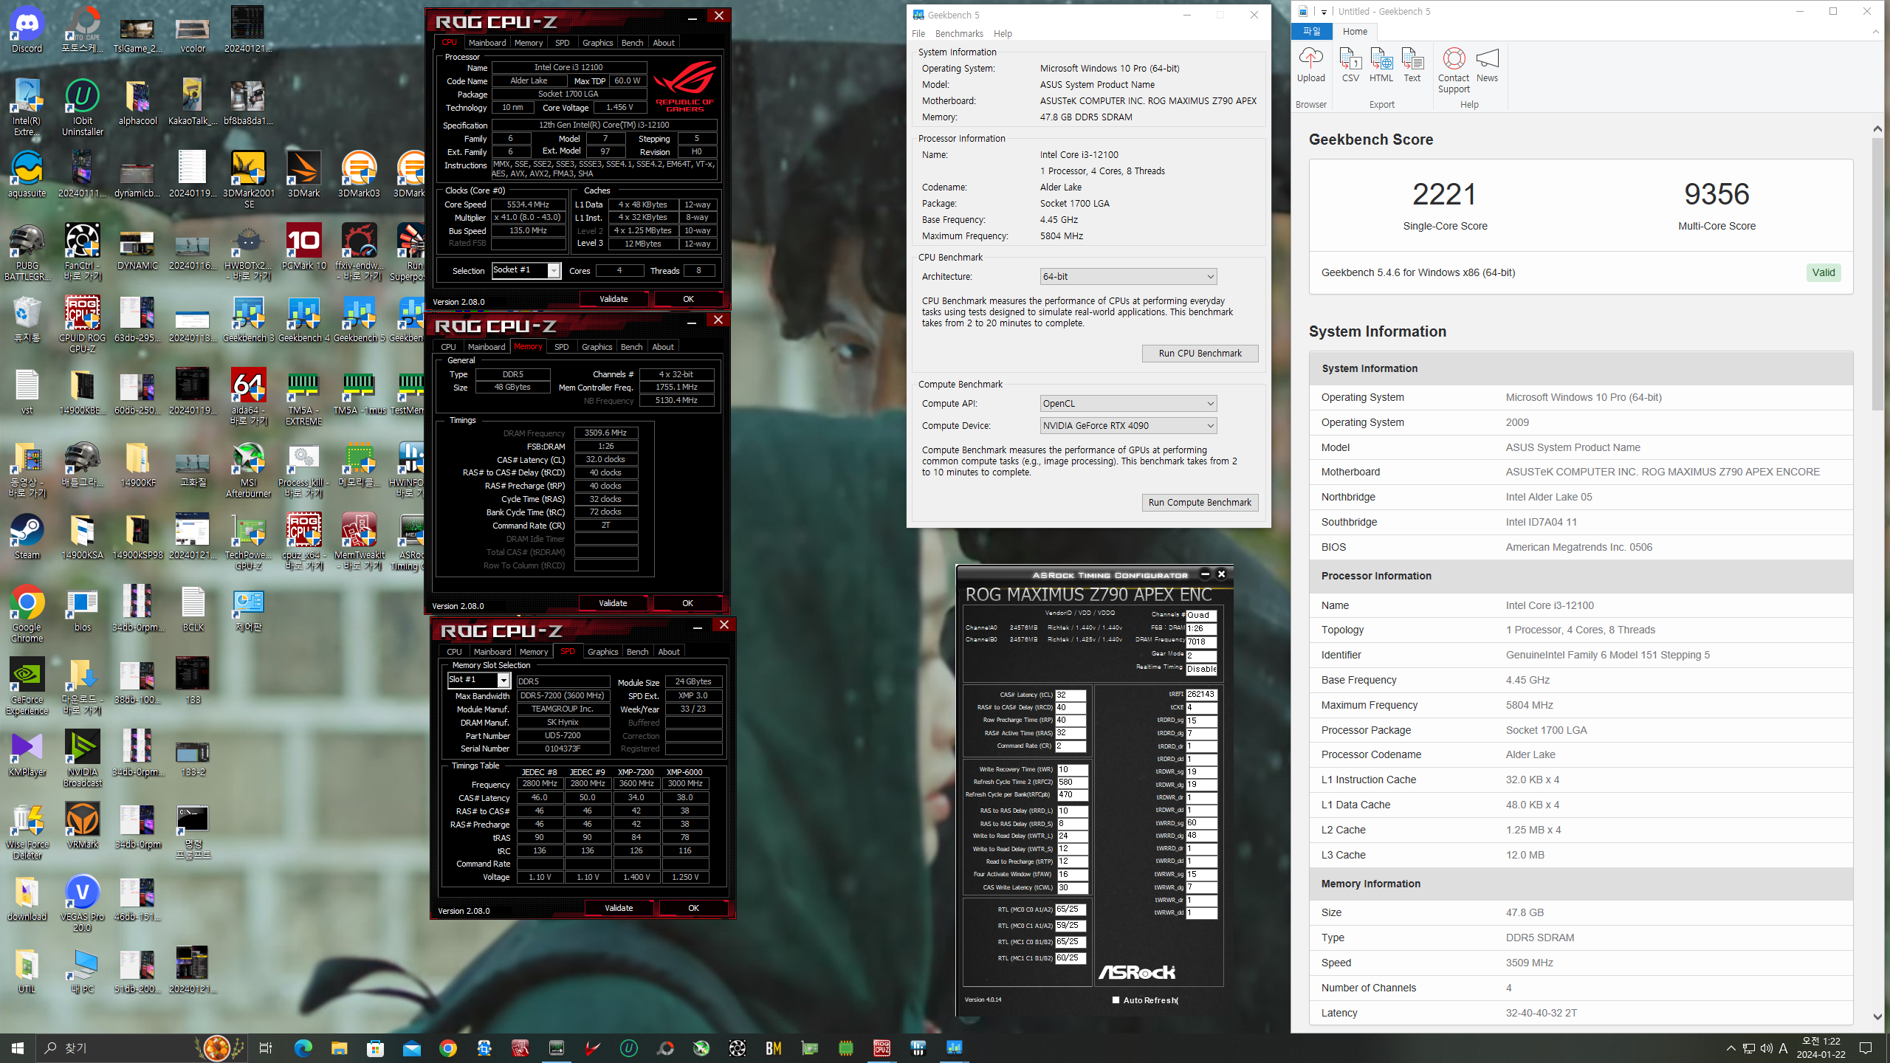Click OK in top CPU-Z window

688,299
